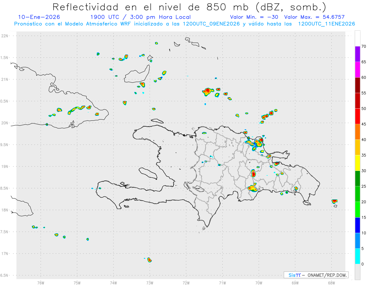Click the "21N" latitude label

(x=5, y=79)
